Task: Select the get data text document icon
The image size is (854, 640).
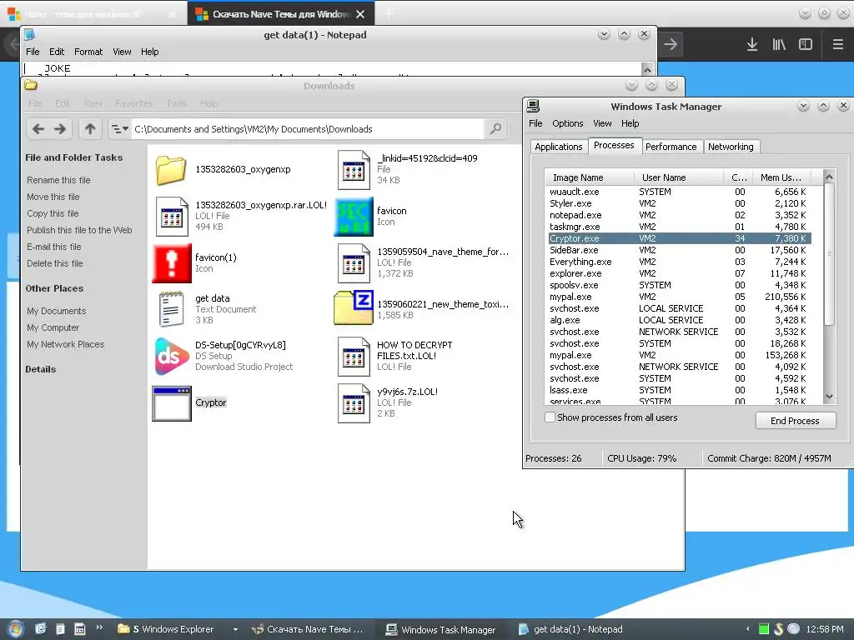Action: (x=171, y=309)
